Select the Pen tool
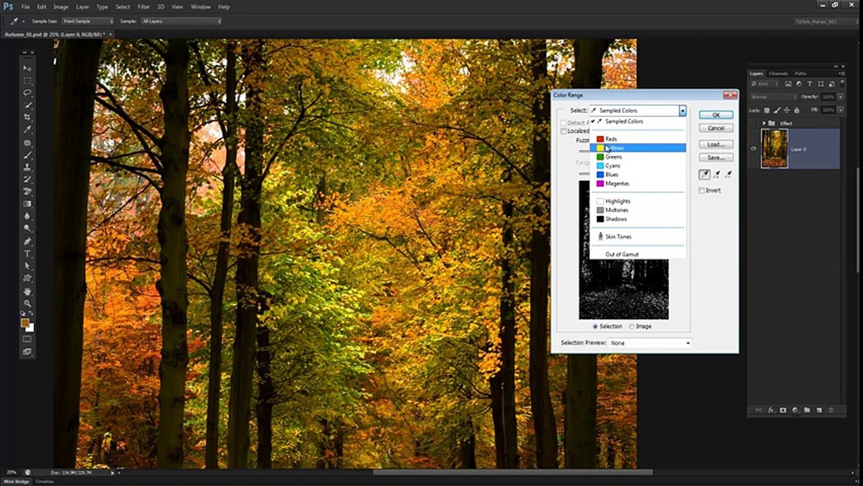The height and width of the screenshot is (486, 863). [x=28, y=241]
